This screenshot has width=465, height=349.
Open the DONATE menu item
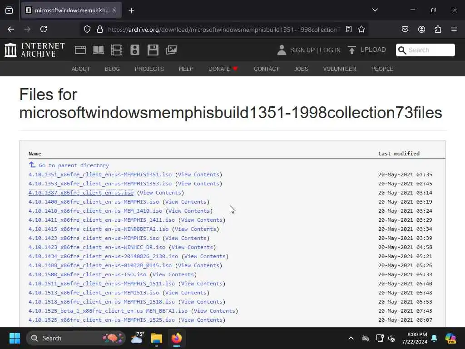point(223,69)
